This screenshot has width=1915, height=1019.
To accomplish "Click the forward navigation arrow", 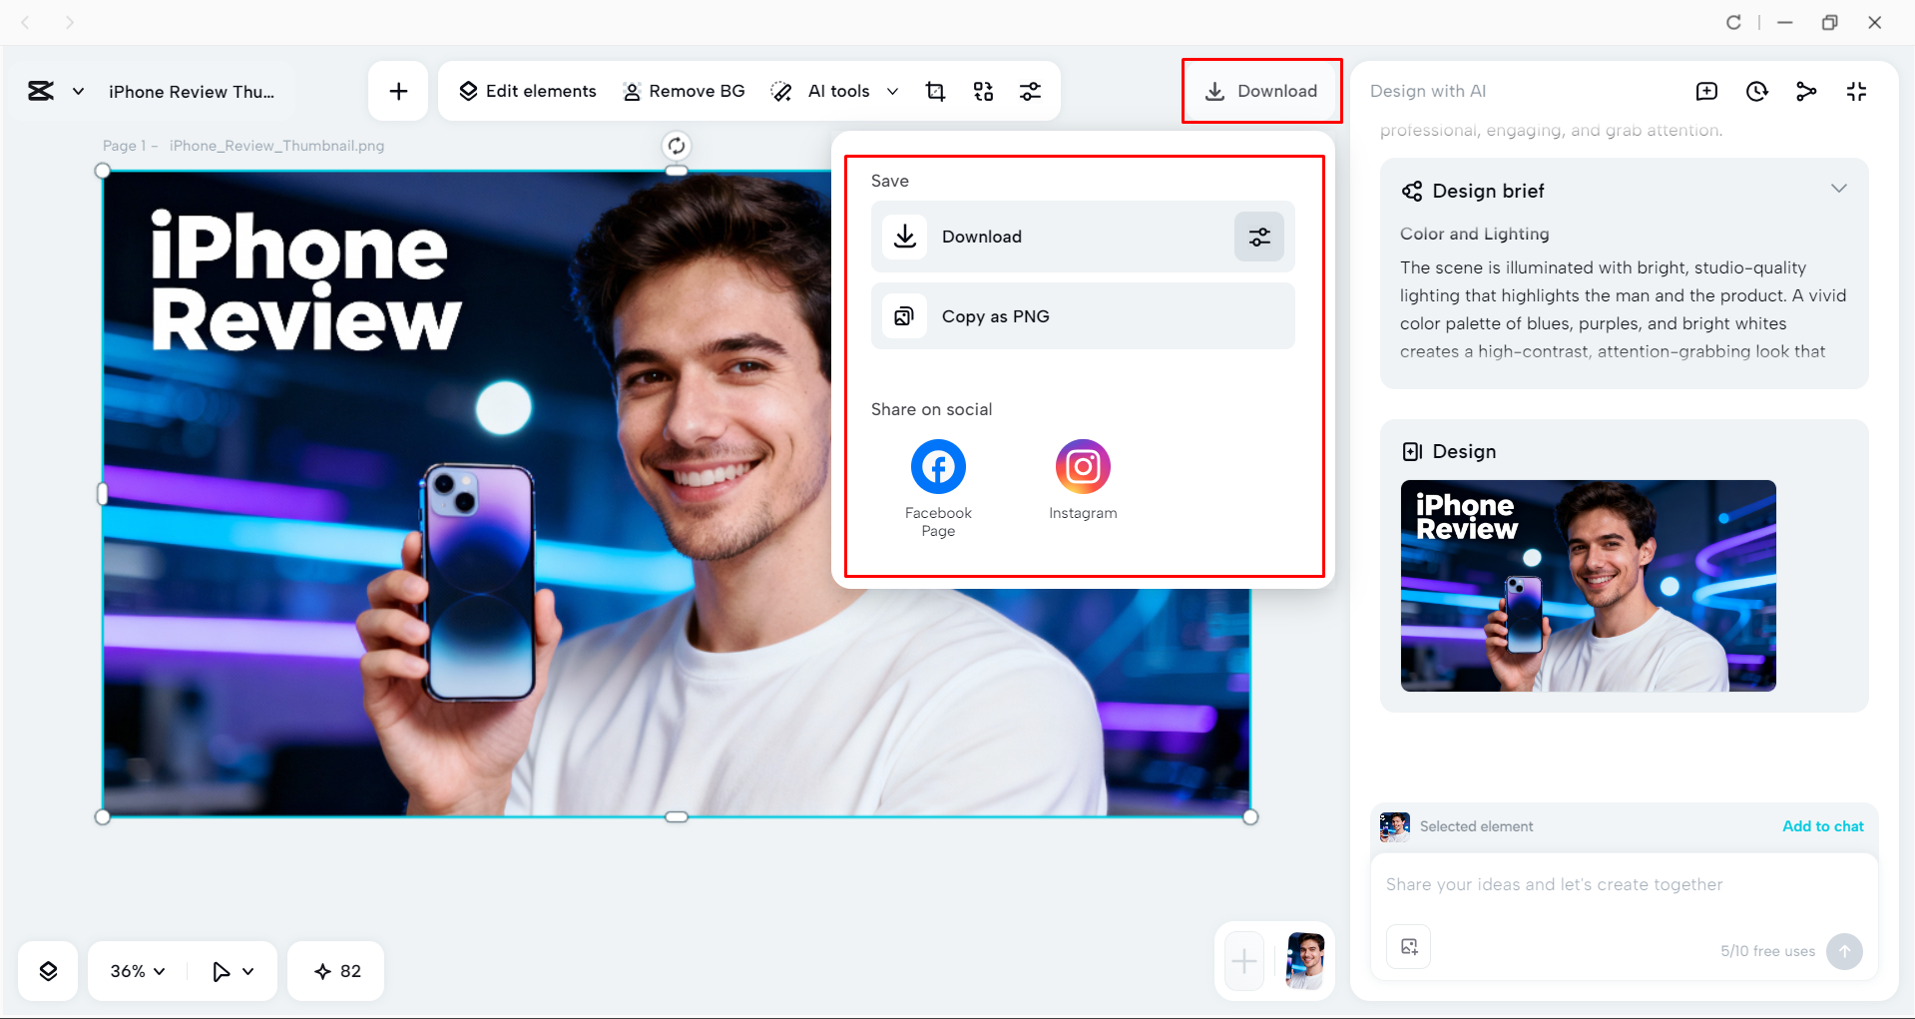I will 69,22.
